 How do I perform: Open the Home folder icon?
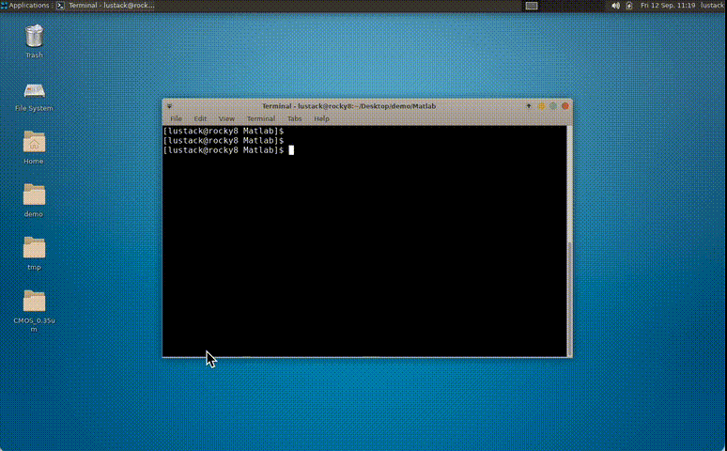[x=34, y=142]
